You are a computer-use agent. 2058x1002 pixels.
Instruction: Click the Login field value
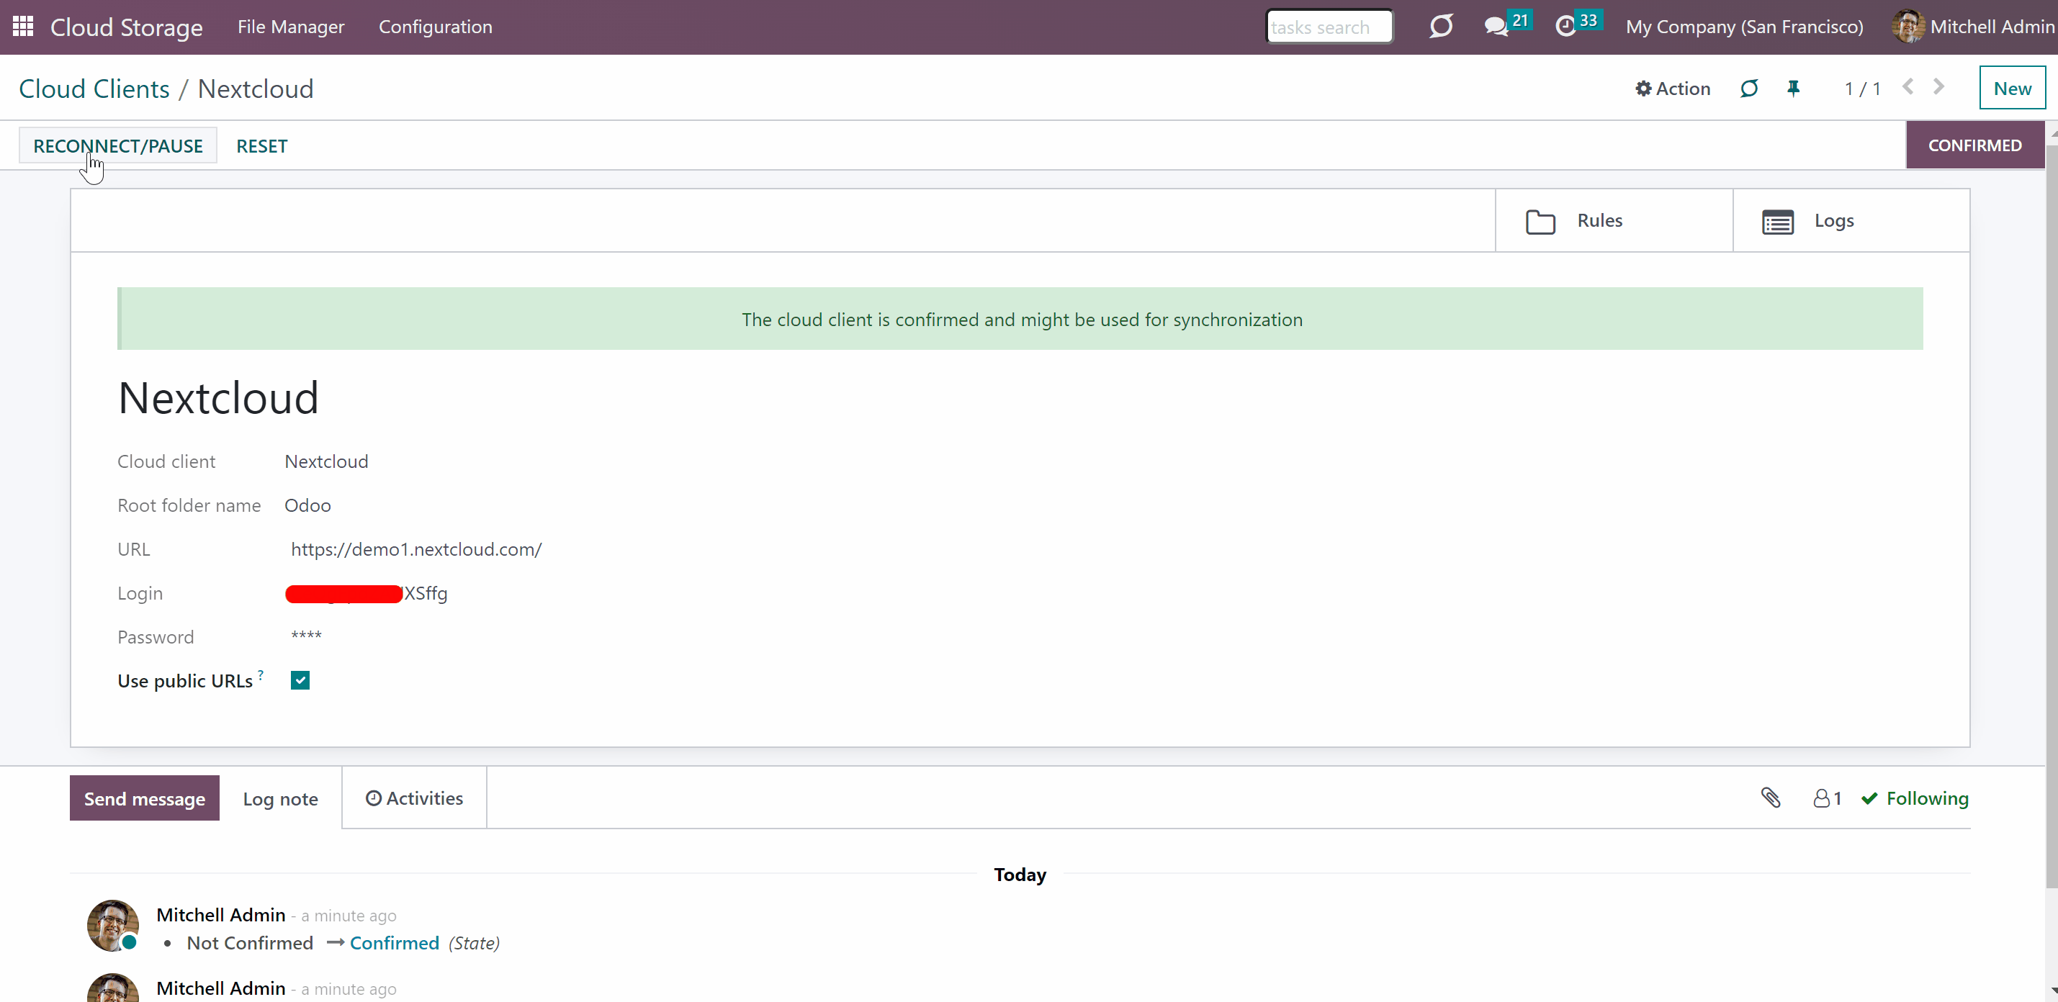point(366,593)
